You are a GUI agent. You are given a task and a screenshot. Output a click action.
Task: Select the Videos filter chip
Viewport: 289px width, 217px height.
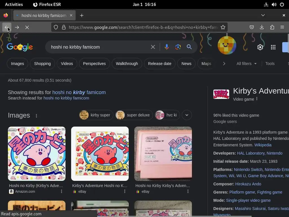click(67, 64)
